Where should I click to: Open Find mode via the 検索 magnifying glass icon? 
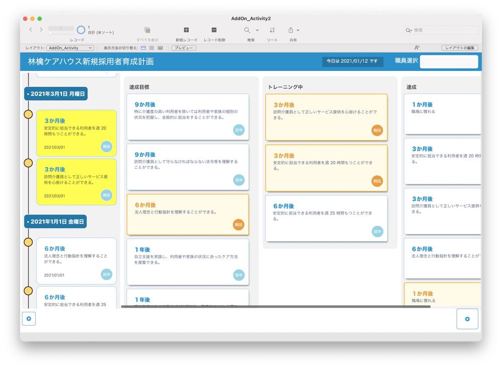click(x=246, y=30)
